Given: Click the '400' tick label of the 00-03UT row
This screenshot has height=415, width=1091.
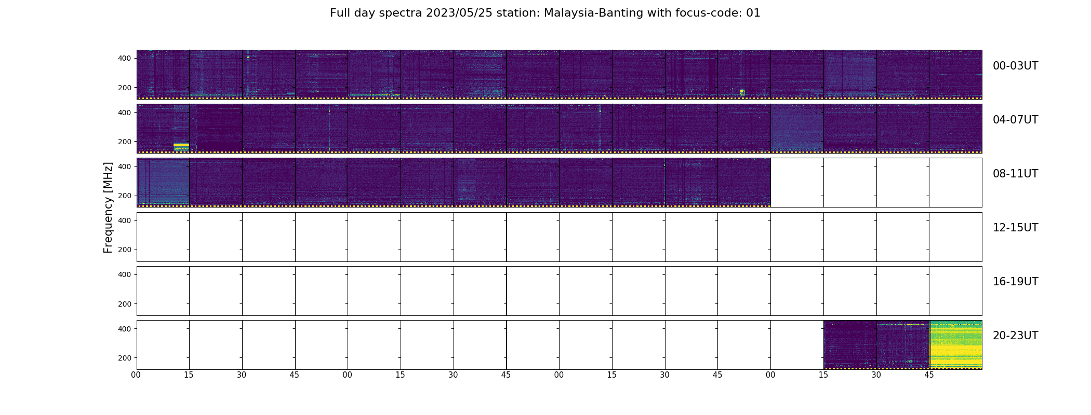Looking at the screenshot, I should coord(125,58).
